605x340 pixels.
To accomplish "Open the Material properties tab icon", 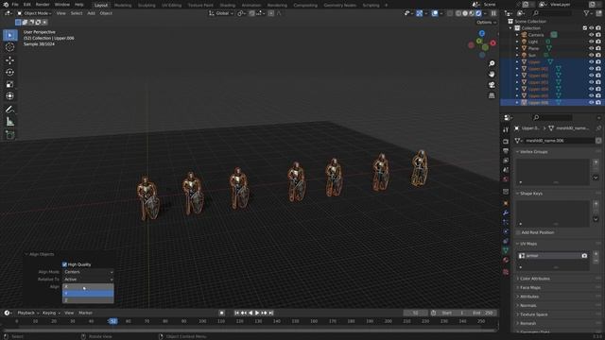I will tap(506, 261).
